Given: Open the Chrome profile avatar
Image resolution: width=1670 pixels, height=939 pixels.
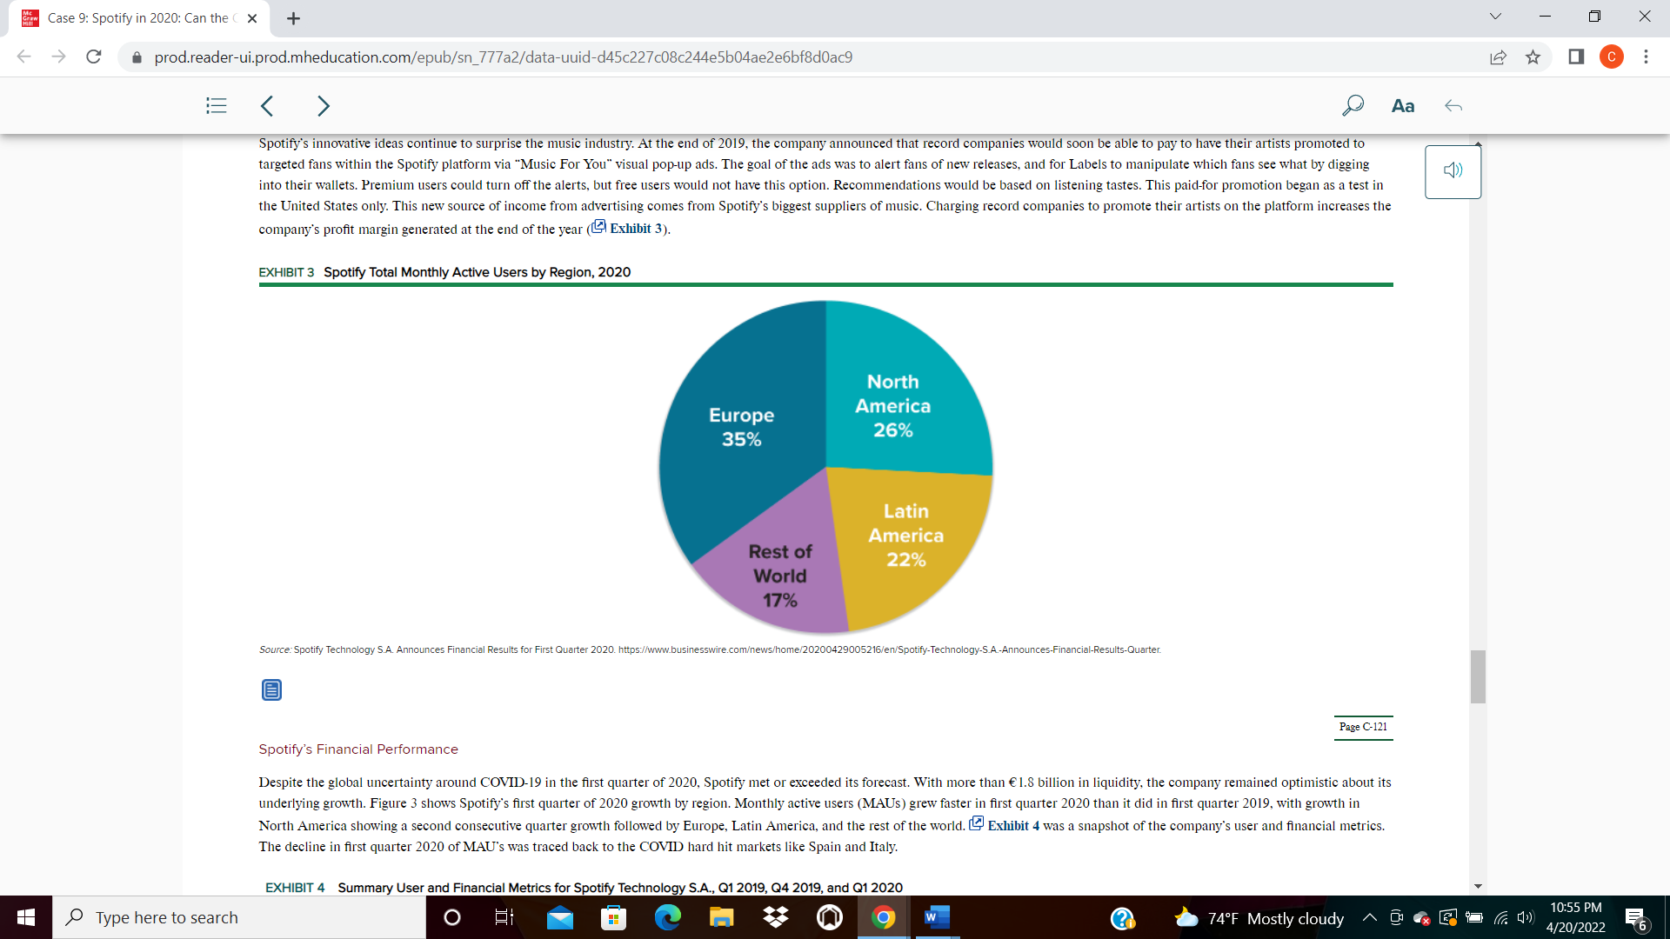Looking at the screenshot, I should pos(1612,57).
